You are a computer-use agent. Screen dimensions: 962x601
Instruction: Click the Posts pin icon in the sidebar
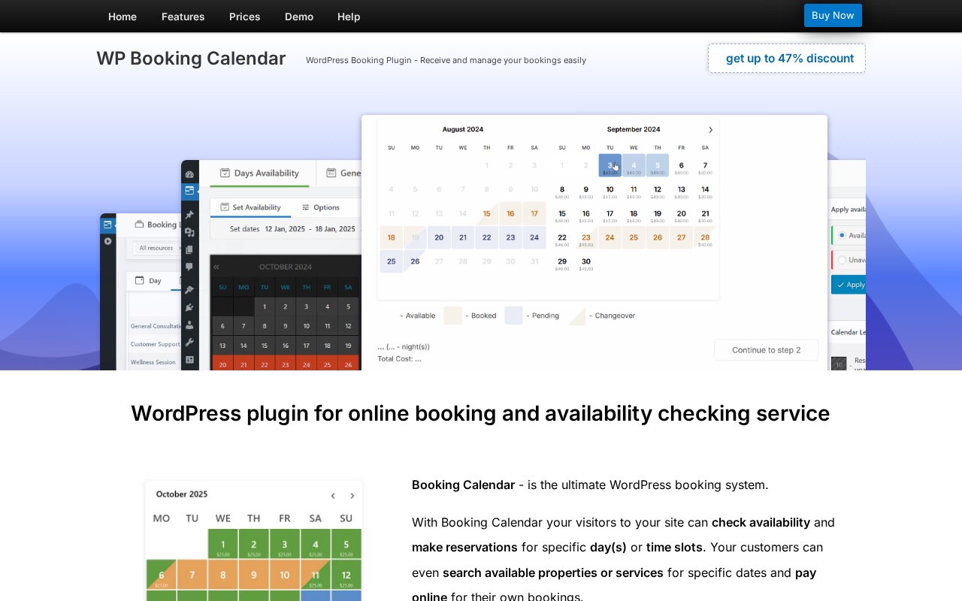click(189, 215)
